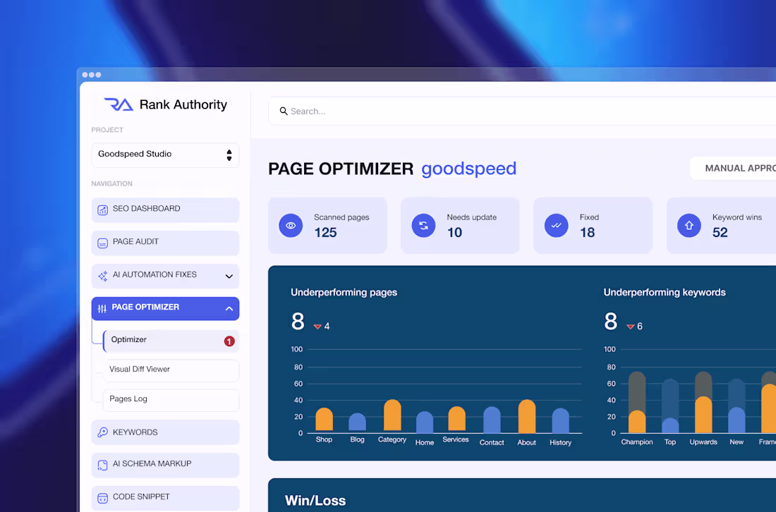Click the red down-arrow beside 4
The image size is (776, 512).
(x=317, y=327)
